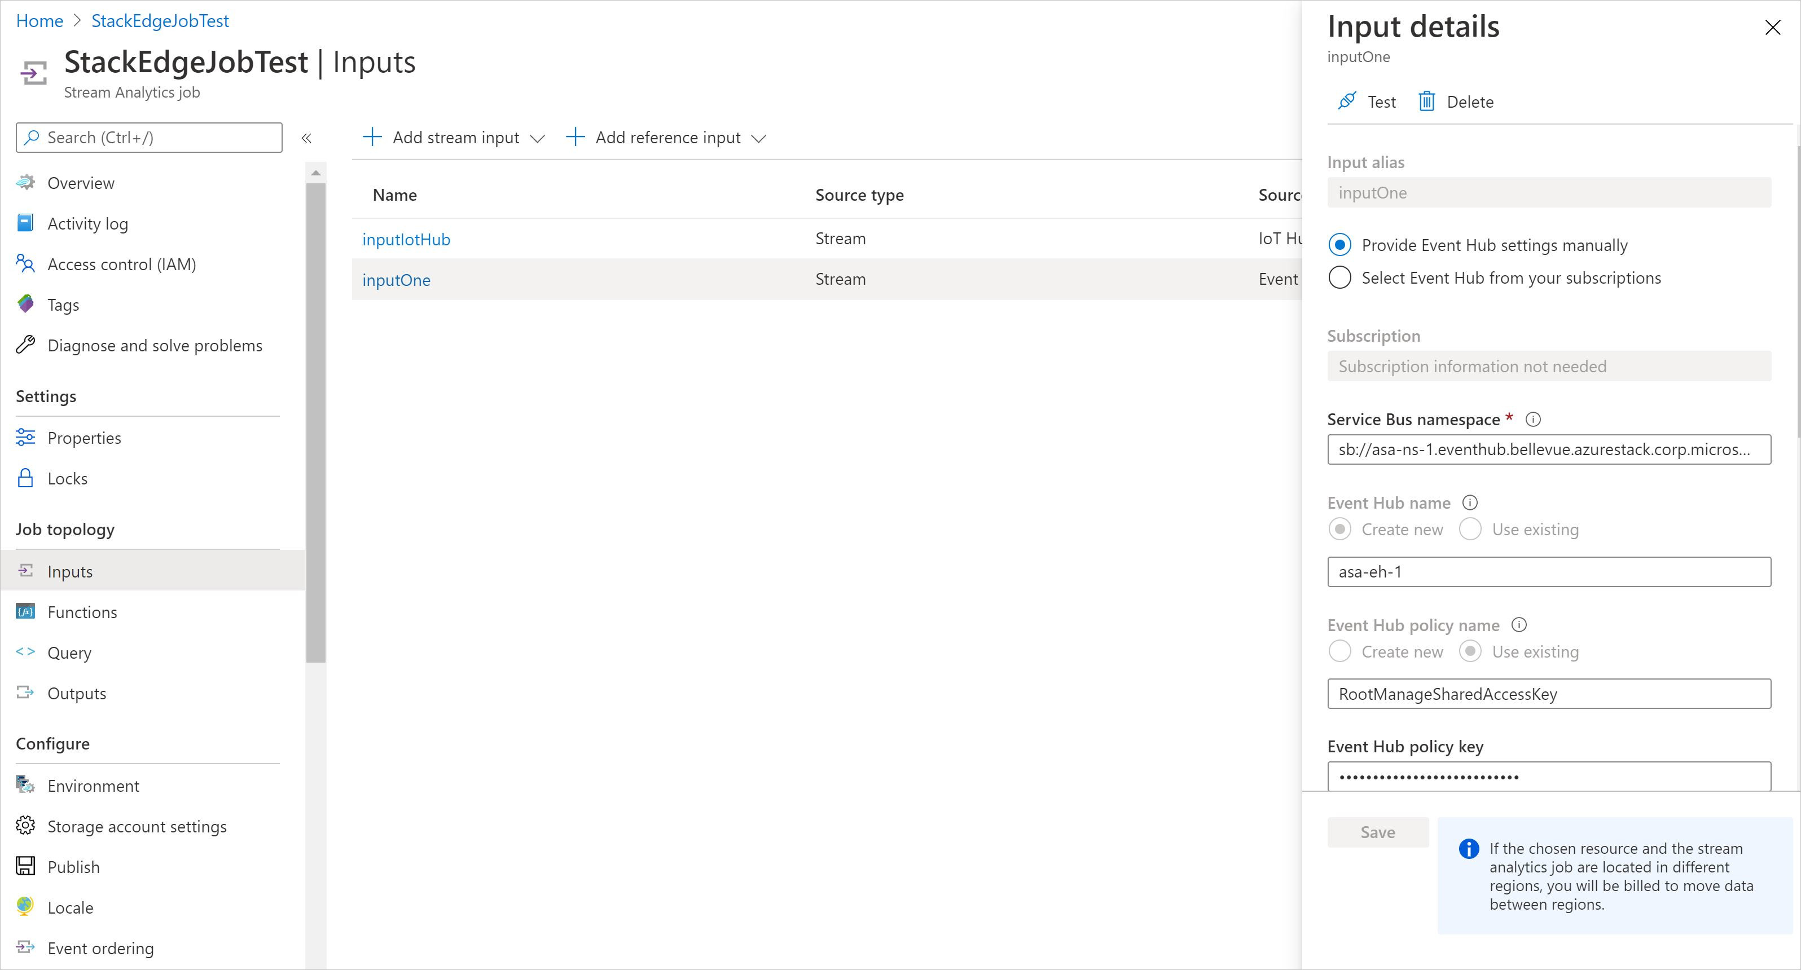Click the Event Hub name text field
Screen dimensions: 1801x970
coord(1549,572)
